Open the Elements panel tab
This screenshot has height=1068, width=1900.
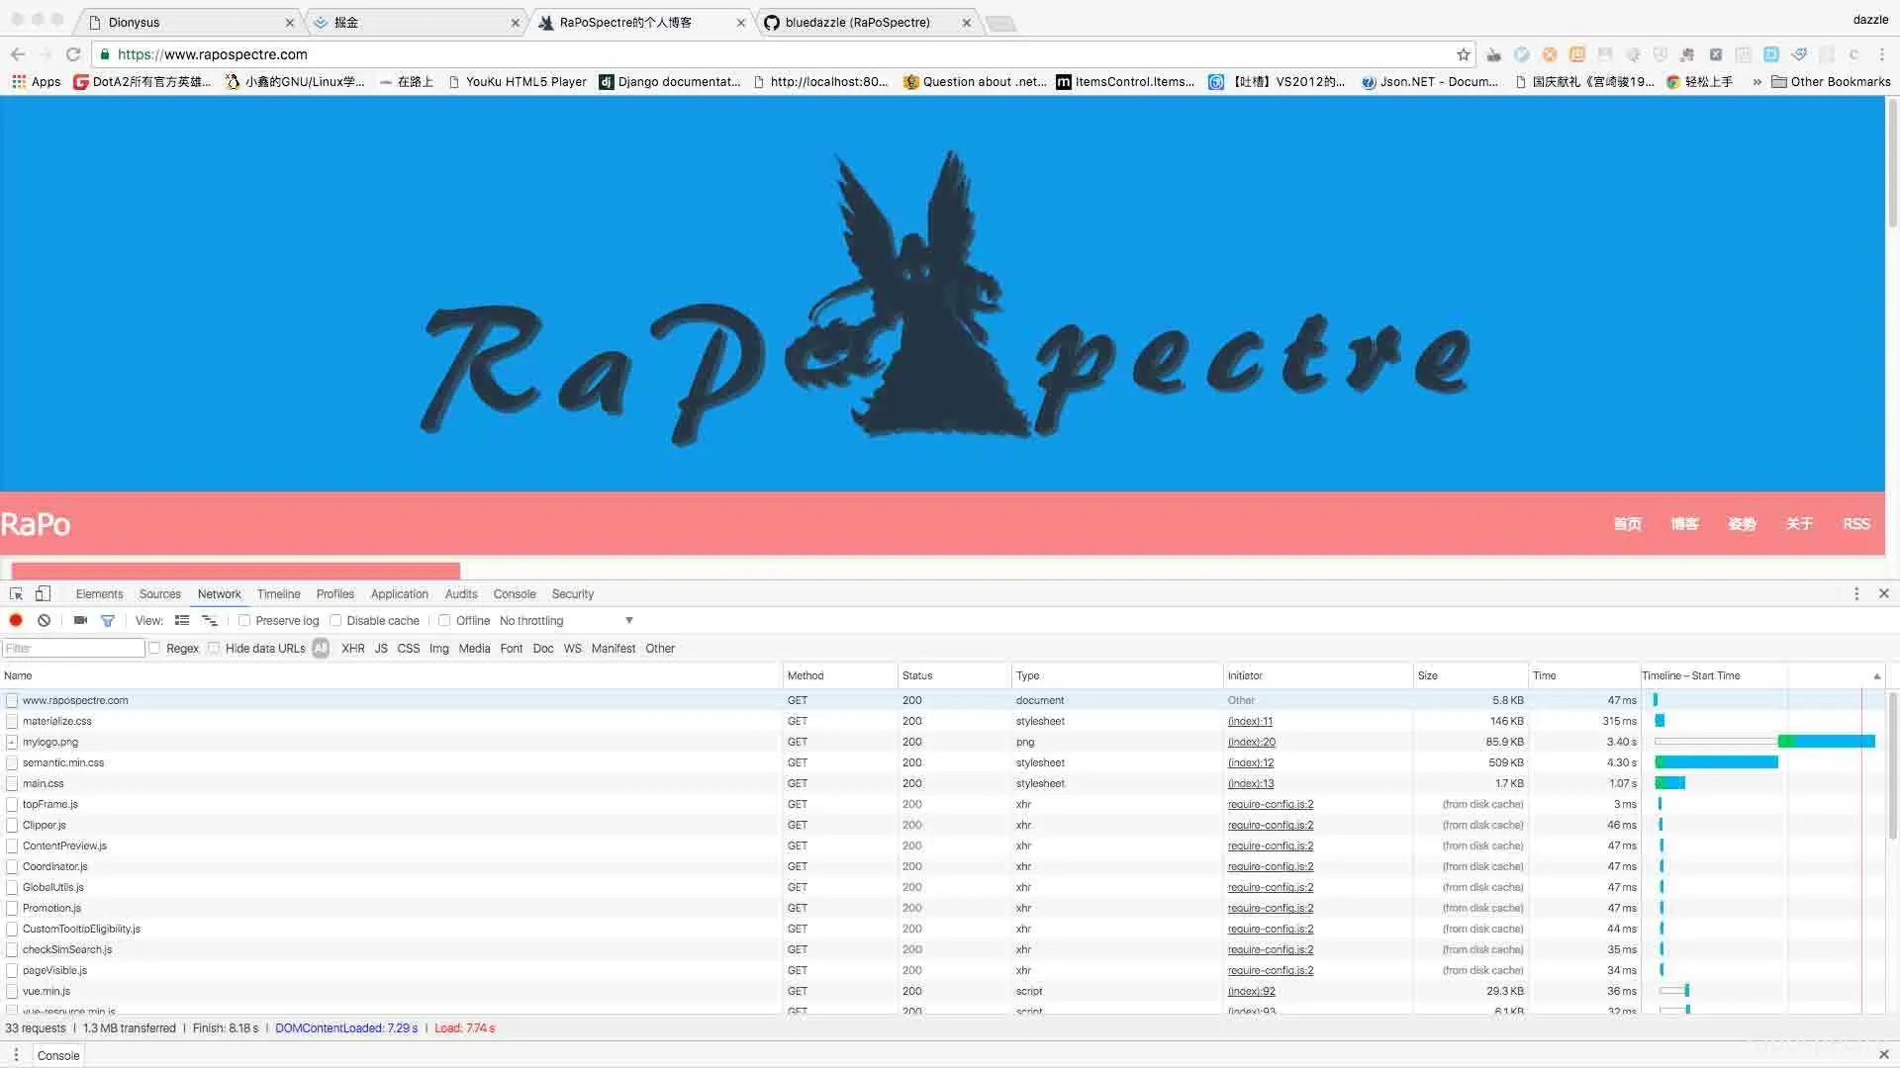coord(99,594)
